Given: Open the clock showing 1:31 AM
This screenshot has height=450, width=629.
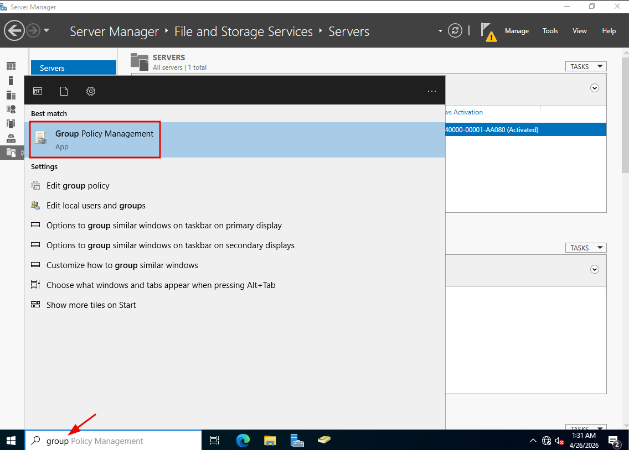Looking at the screenshot, I should click(x=584, y=441).
